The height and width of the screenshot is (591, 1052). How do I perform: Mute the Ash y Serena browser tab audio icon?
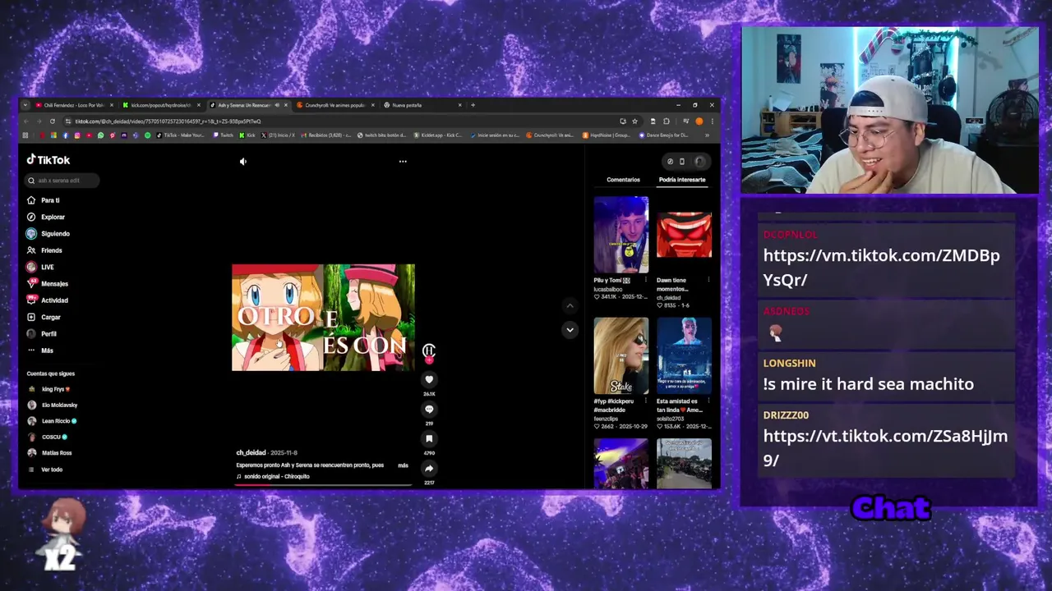(276, 105)
